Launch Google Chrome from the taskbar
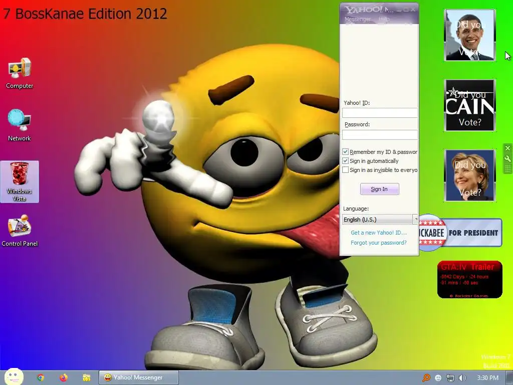Image resolution: width=513 pixels, height=385 pixels. point(41,377)
